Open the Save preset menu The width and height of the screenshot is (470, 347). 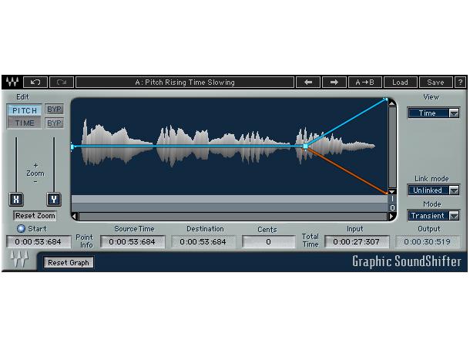[x=435, y=82]
